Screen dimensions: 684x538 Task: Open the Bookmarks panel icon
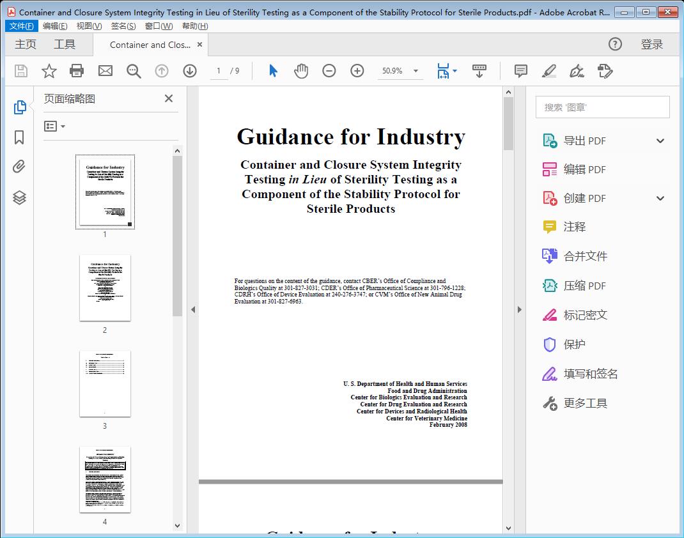coord(19,137)
